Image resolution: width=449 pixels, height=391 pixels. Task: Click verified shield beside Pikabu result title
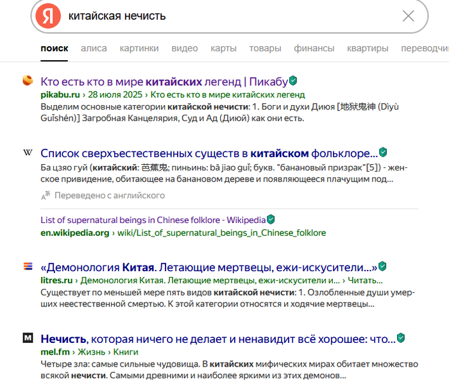(293, 81)
